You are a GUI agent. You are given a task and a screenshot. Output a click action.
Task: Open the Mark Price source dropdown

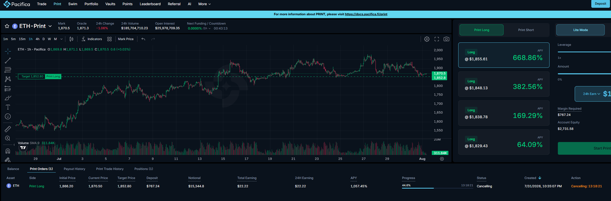126,39
